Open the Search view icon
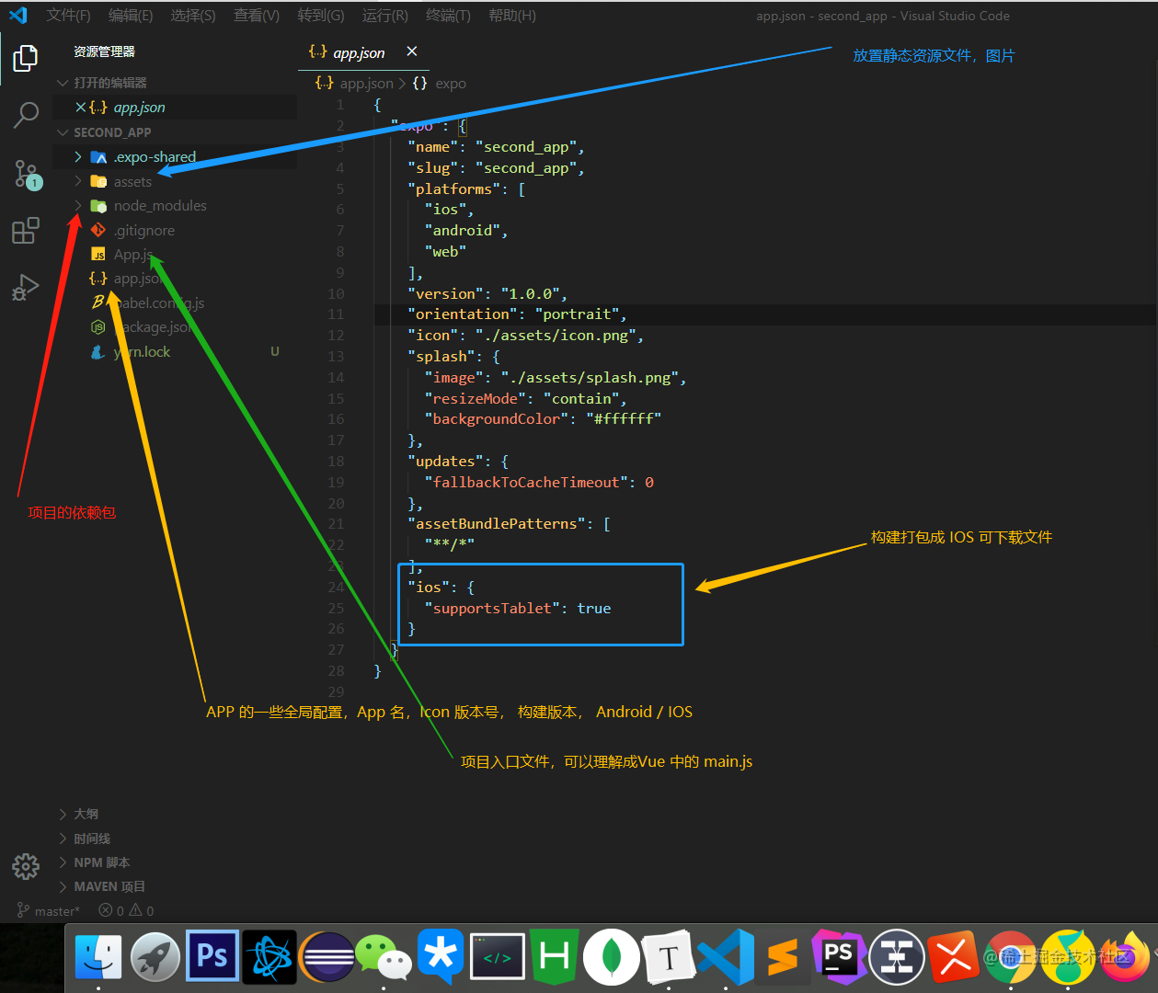 point(26,115)
